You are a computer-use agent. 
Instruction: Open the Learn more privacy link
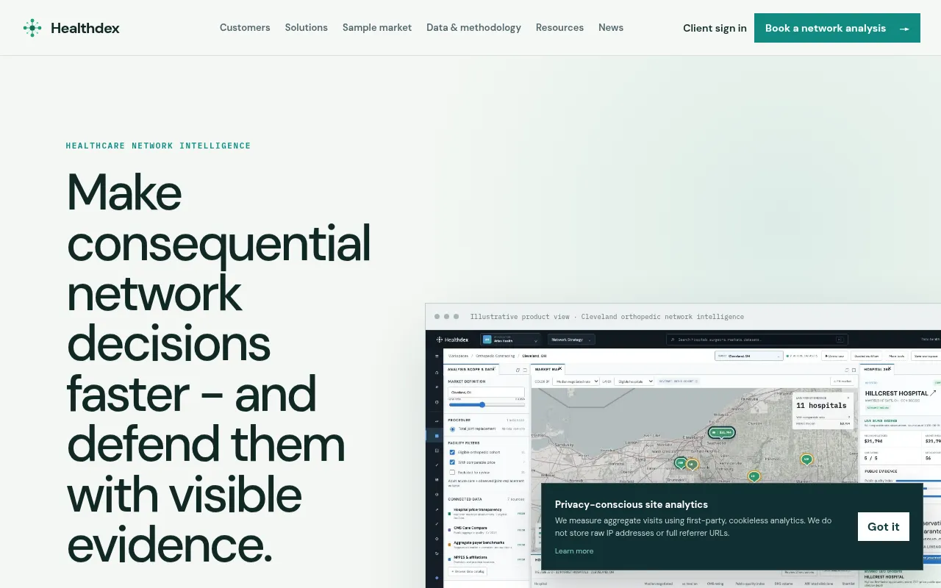click(574, 551)
